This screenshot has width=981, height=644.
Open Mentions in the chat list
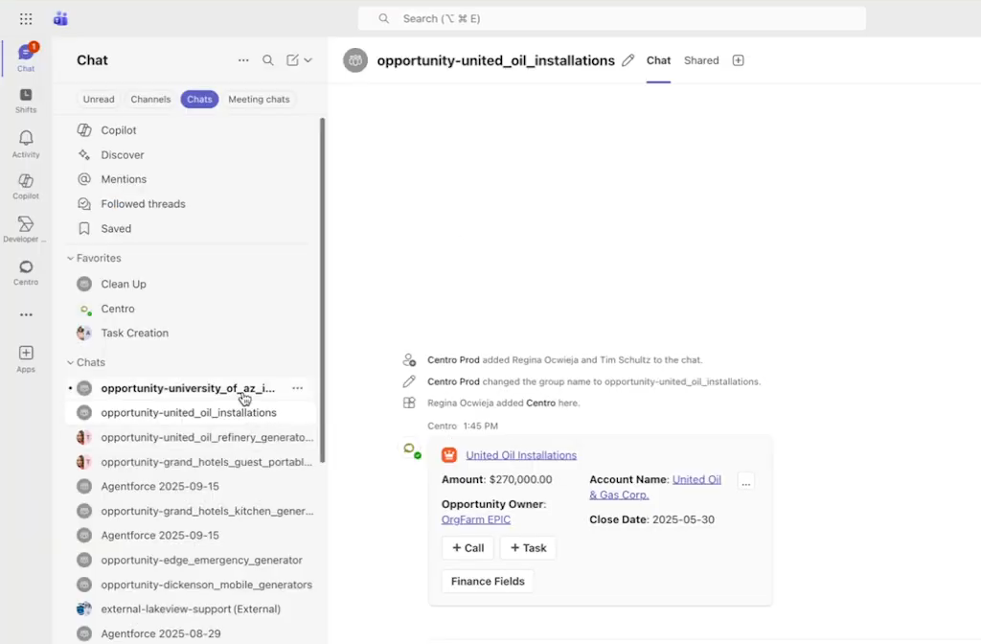click(x=191, y=179)
